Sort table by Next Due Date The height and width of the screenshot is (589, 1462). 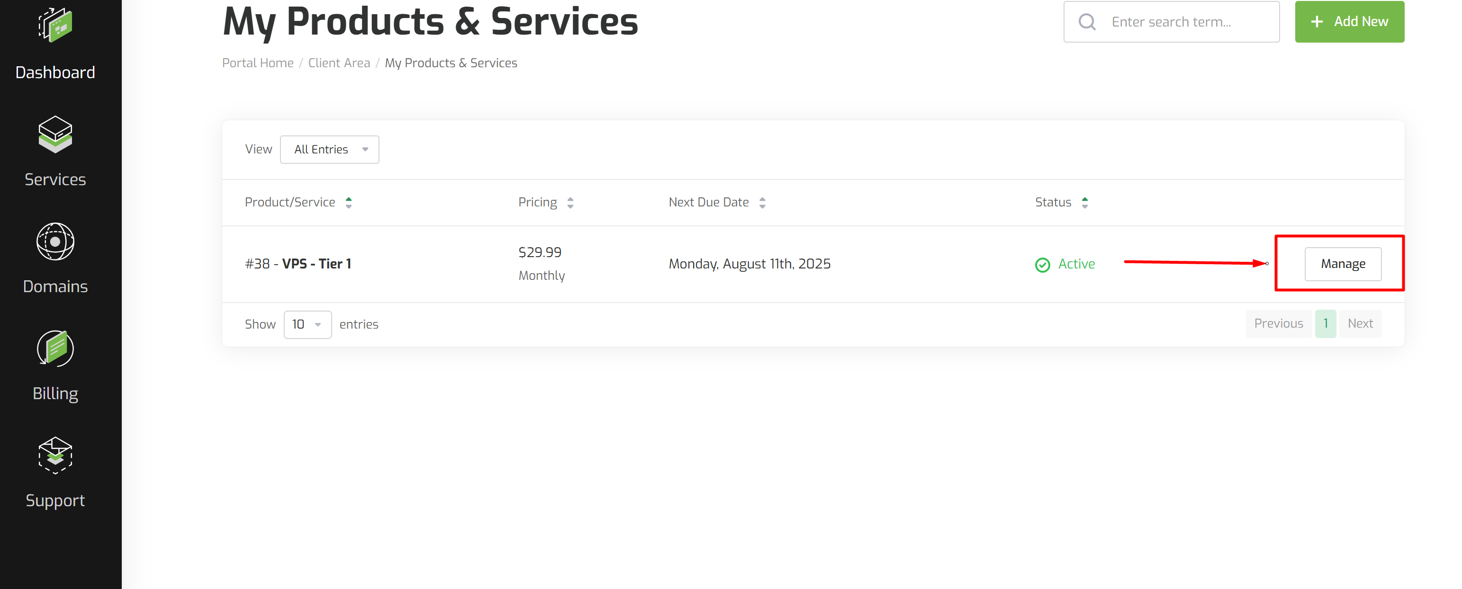762,203
